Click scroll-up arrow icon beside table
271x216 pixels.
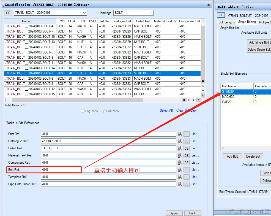pyautogui.click(x=203, y=86)
